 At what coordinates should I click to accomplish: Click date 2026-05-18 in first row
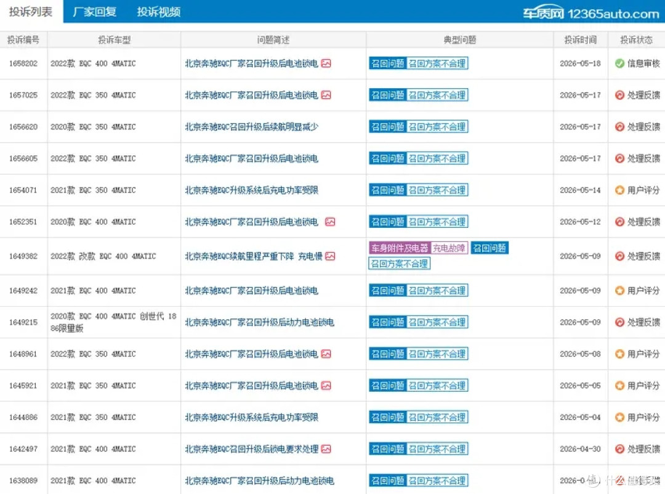580,63
